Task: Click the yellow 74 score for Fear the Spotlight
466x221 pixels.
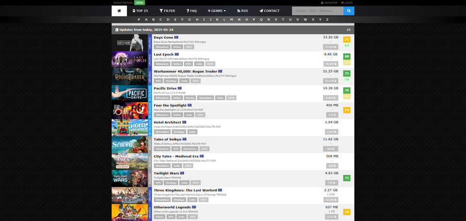Action: [x=347, y=110]
